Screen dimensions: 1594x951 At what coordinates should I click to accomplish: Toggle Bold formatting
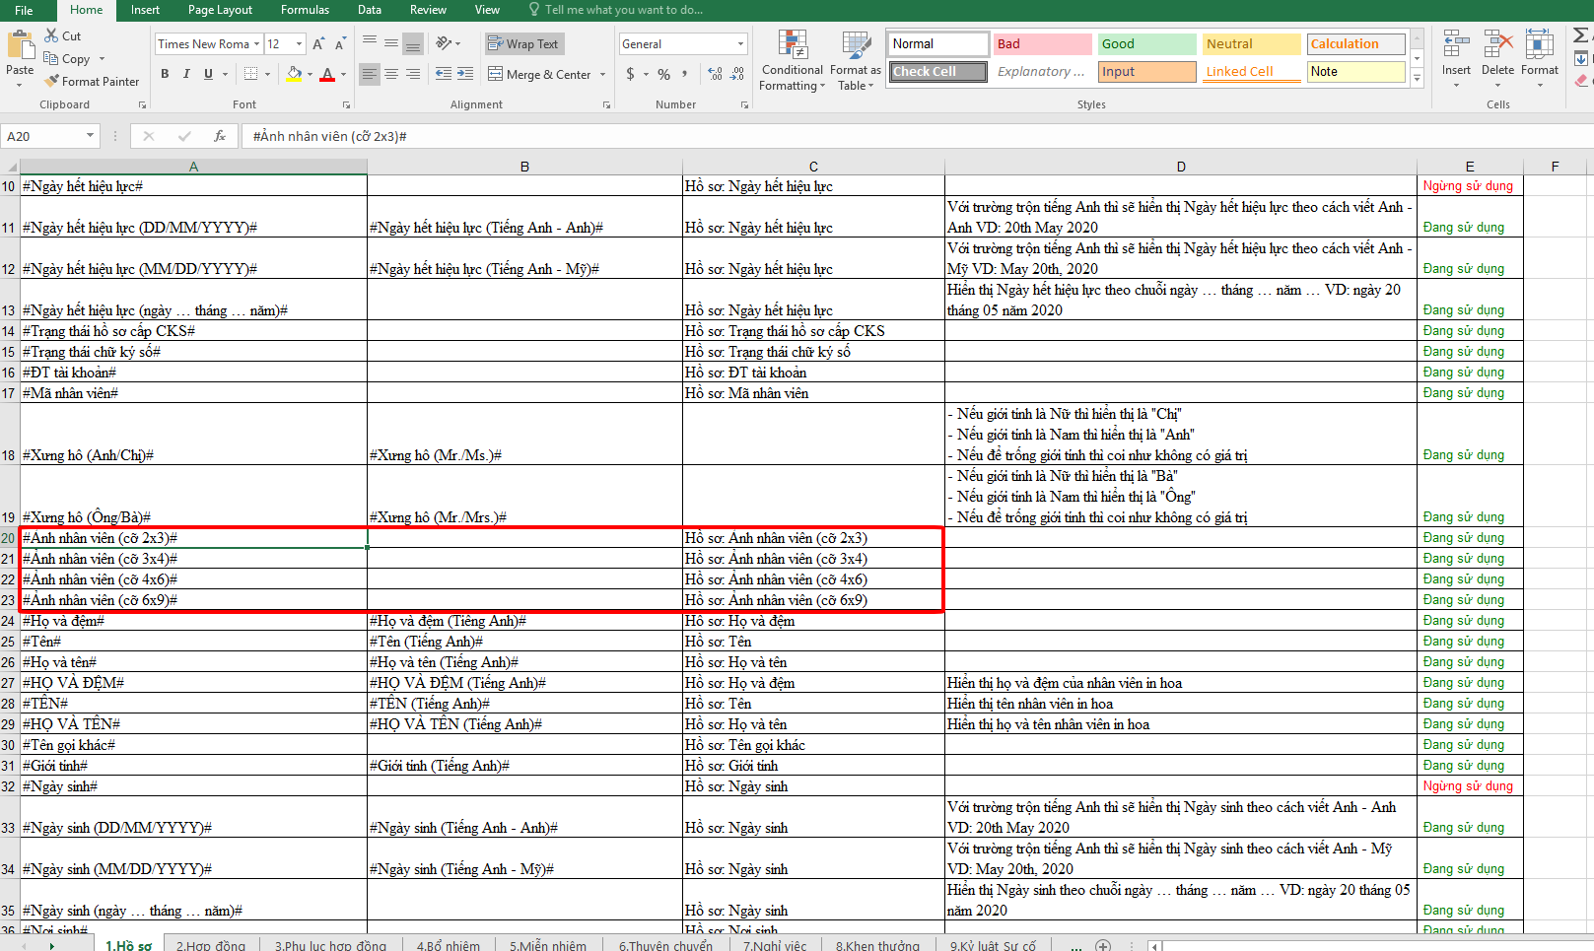165,74
